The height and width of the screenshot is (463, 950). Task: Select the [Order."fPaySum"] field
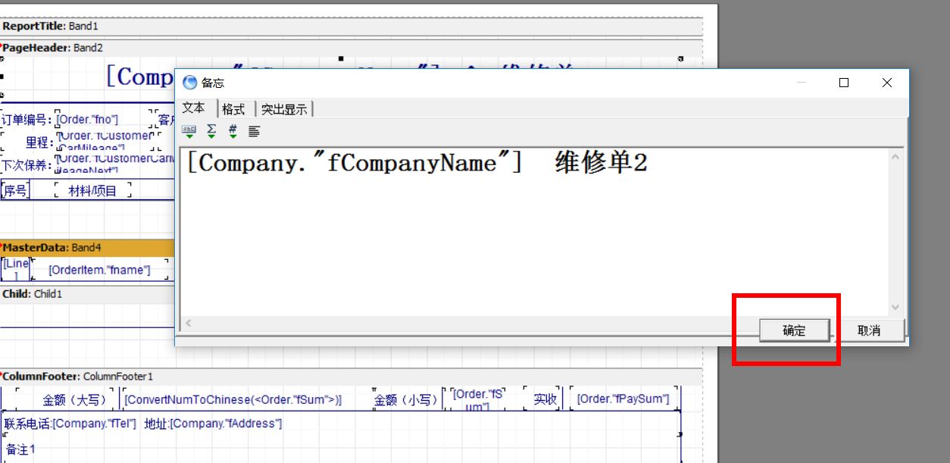pos(623,399)
